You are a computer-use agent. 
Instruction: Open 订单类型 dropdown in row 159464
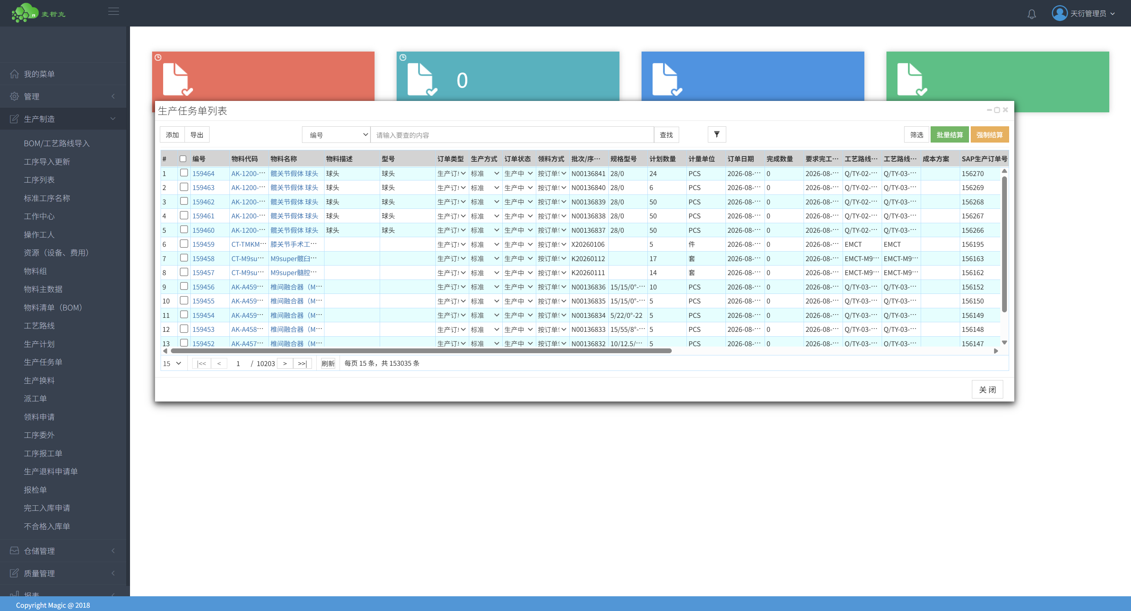coord(452,173)
